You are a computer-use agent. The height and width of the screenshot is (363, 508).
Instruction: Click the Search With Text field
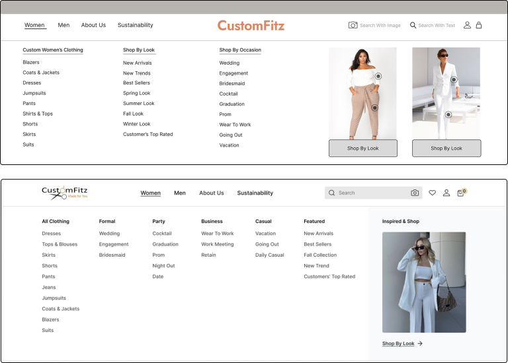pyautogui.click(x=437, y=25)
